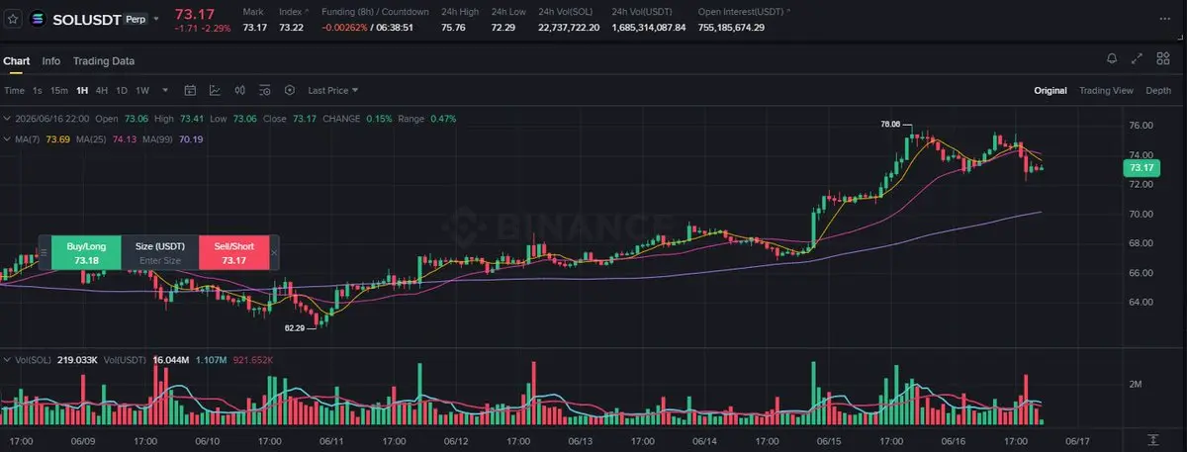Click the Index price label
Image resolution: width=1187 pixels, height=452 pixels.
[x=290, y=11]
